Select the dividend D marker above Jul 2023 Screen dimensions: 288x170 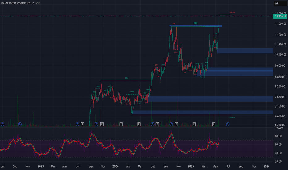[x=78, y=125]
